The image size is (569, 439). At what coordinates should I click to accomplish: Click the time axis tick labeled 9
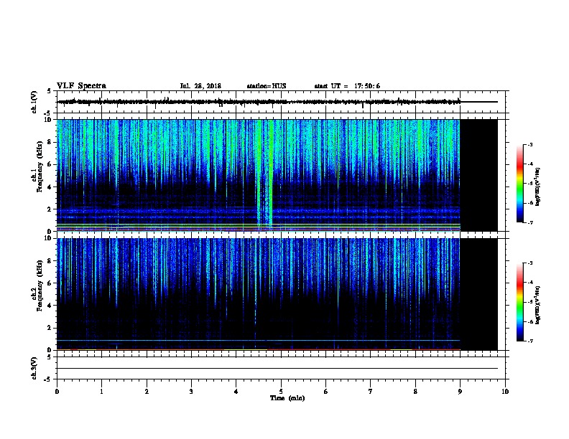tap(460, 392)
